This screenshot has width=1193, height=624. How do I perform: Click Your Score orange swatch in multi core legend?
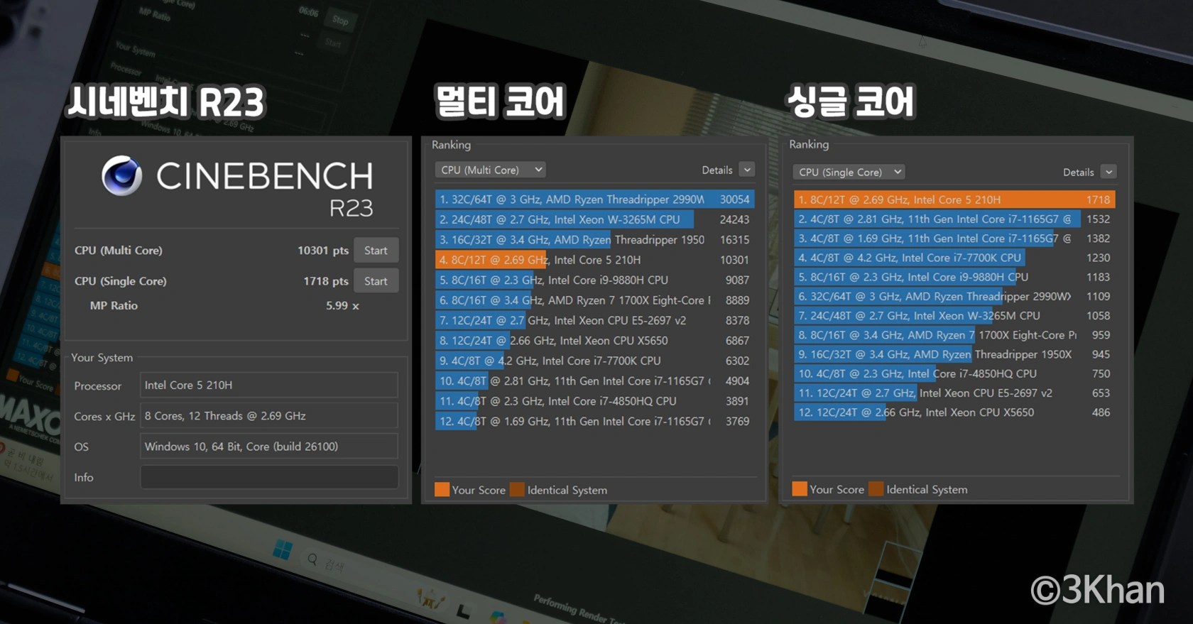pos(442,489)
